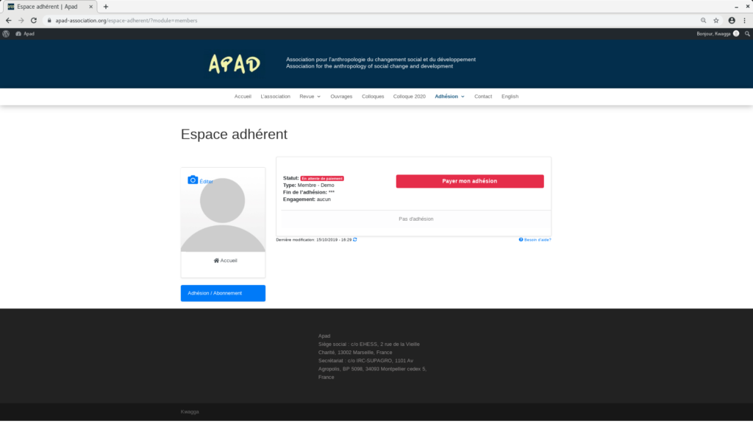
Task: Open the Colloque 2020 menu item
Action: point(409,96)
